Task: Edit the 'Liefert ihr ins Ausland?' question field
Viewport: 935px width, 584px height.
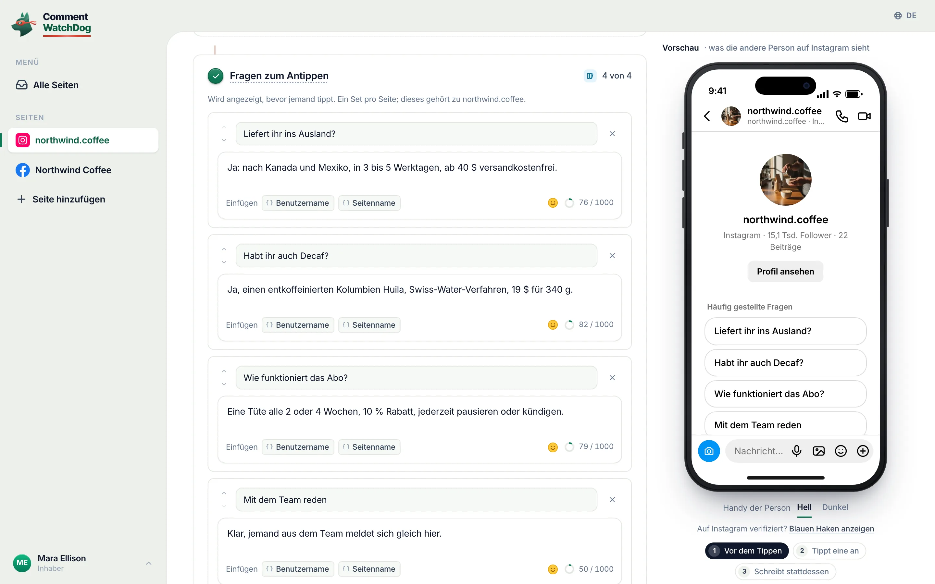Action: (x=417, y=134)
